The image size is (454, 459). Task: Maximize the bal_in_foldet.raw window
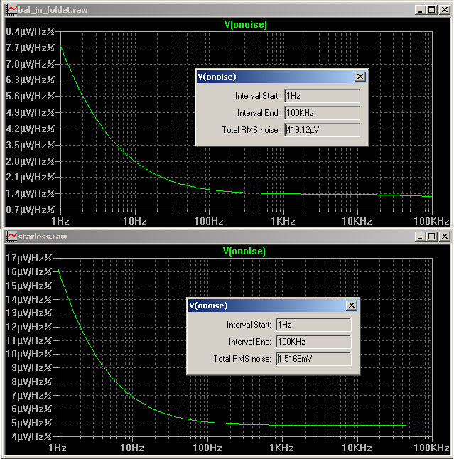click(x=432, y=10)
